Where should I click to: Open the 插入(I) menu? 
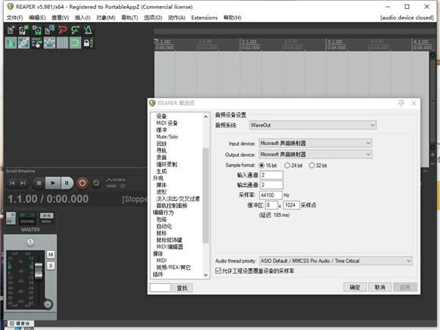82,18
